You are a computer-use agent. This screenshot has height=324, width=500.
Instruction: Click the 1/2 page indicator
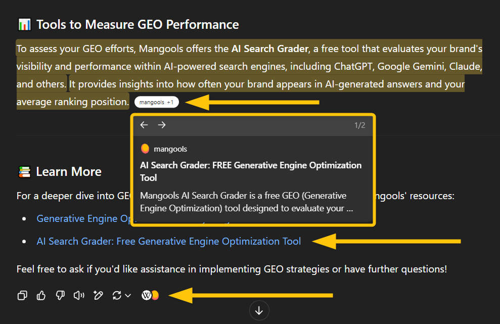point(360,125)
